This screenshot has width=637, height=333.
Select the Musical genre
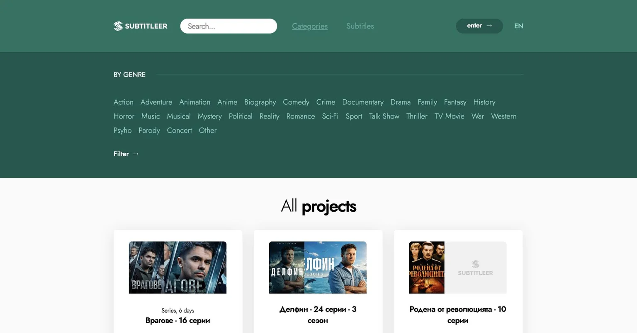tap(179, 116)
